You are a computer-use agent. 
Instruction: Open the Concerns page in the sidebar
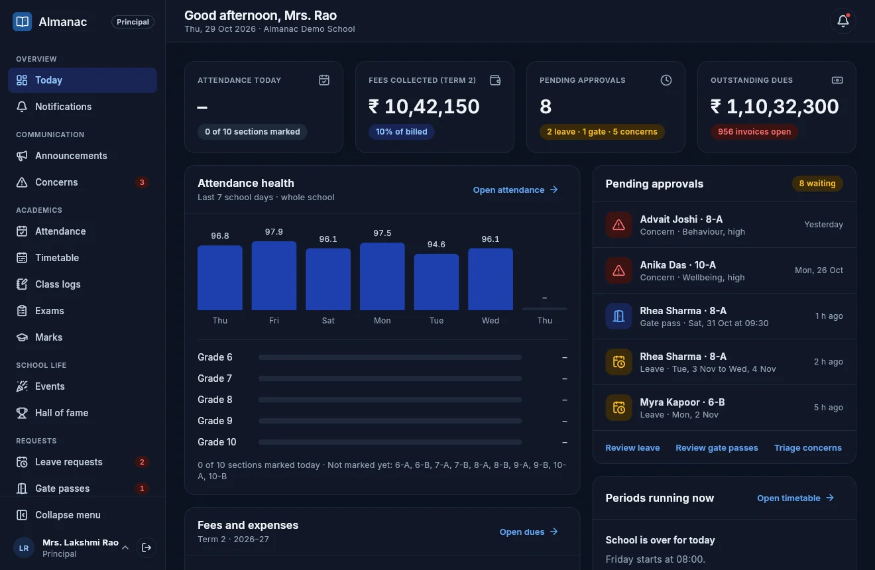pos(82,182)
